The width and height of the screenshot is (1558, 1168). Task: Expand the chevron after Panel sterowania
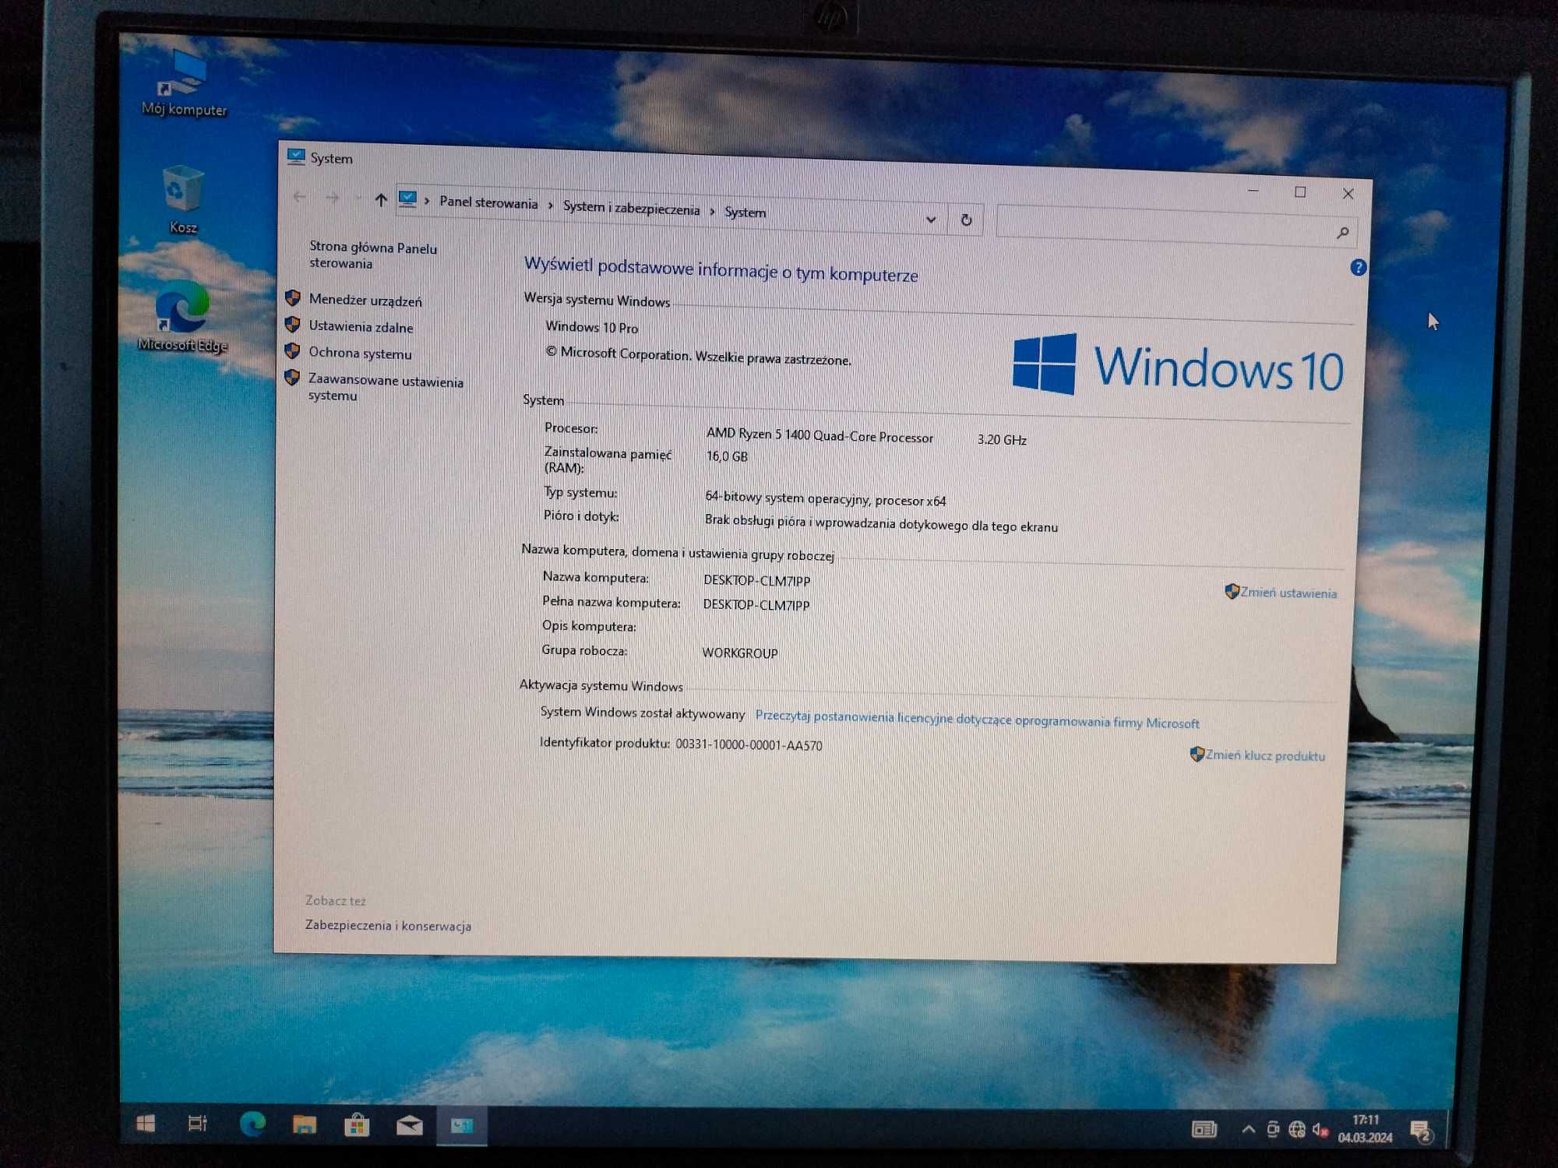[551, 206]
